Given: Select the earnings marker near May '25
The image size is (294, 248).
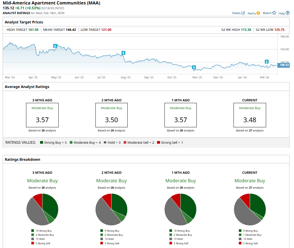Looking at the screenshot, I should tap(55, 46).
